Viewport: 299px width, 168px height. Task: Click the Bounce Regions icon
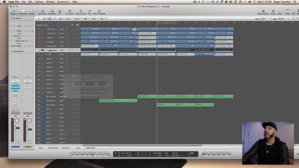[x=263, y=12]
